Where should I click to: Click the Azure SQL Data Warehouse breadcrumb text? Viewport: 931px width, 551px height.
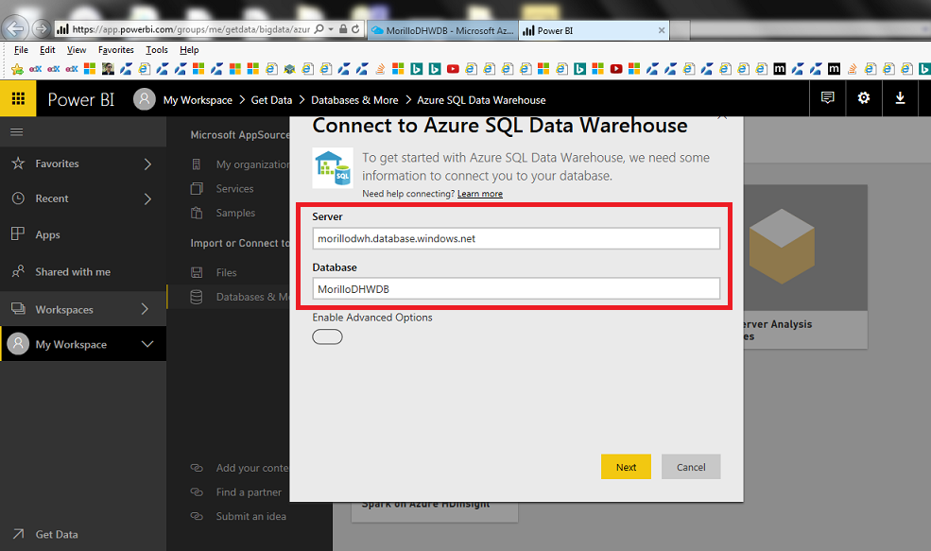[481, 100]
